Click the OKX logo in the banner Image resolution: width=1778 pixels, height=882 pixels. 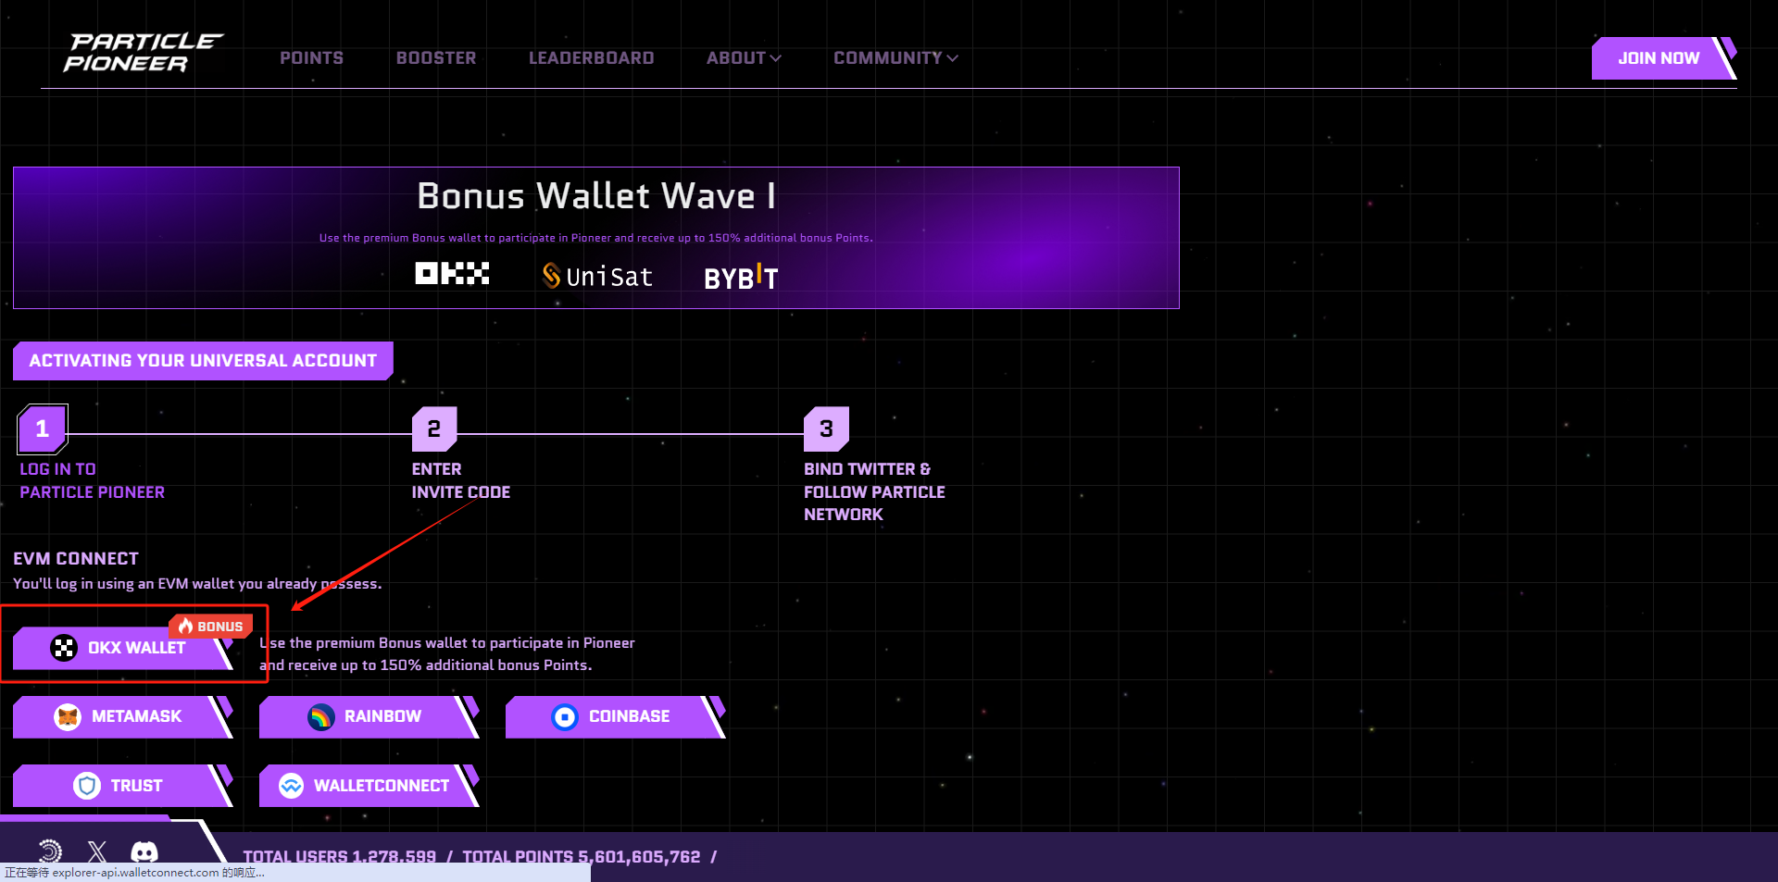click(x=452, y=274)
